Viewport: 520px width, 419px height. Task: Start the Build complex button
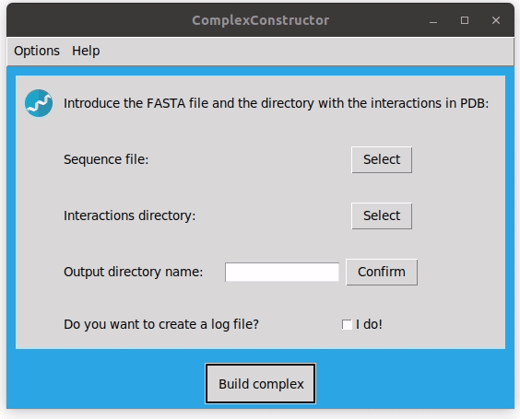point(260,384)
